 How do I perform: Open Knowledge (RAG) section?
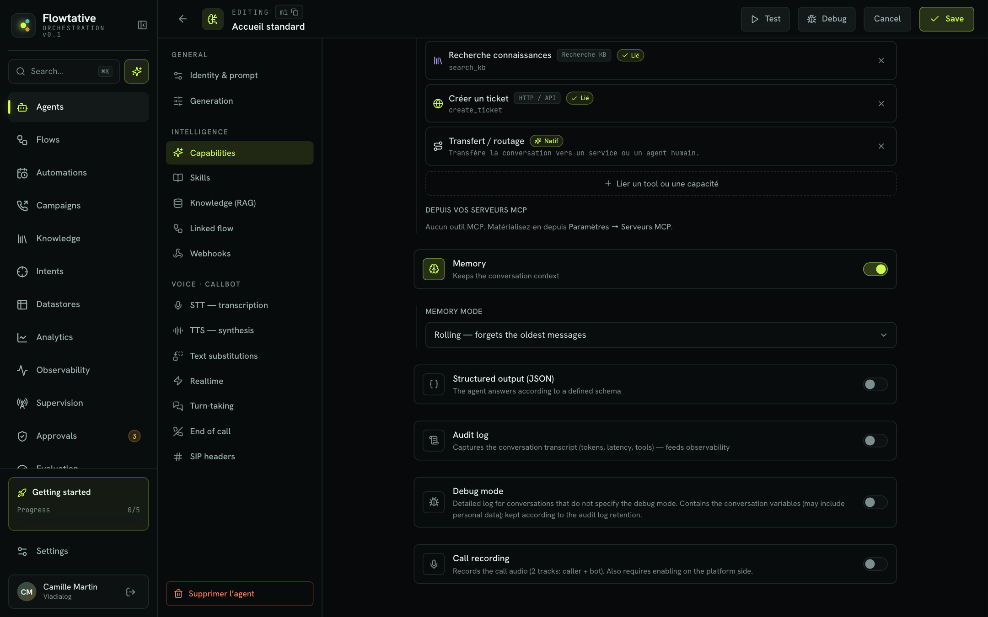click(240, 203)
